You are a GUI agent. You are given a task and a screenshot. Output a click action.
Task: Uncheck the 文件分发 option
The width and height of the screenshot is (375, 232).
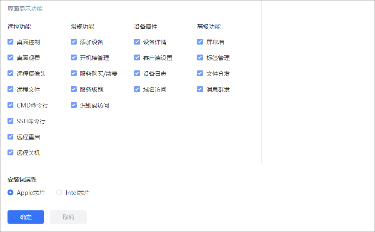pos(200,73)
